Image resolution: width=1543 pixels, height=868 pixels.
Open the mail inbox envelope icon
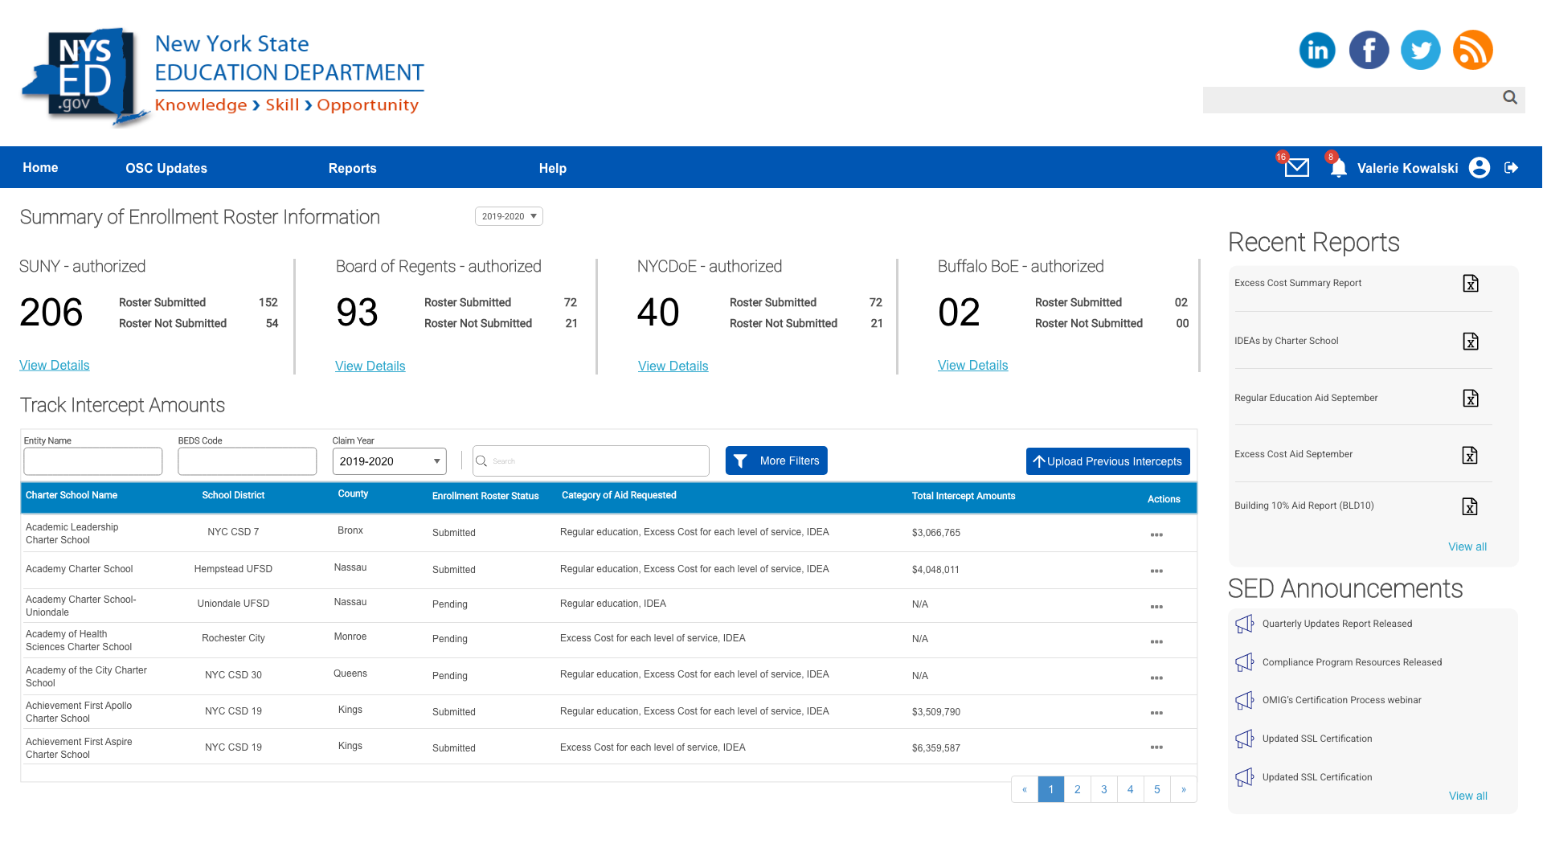coord(1296,168)
